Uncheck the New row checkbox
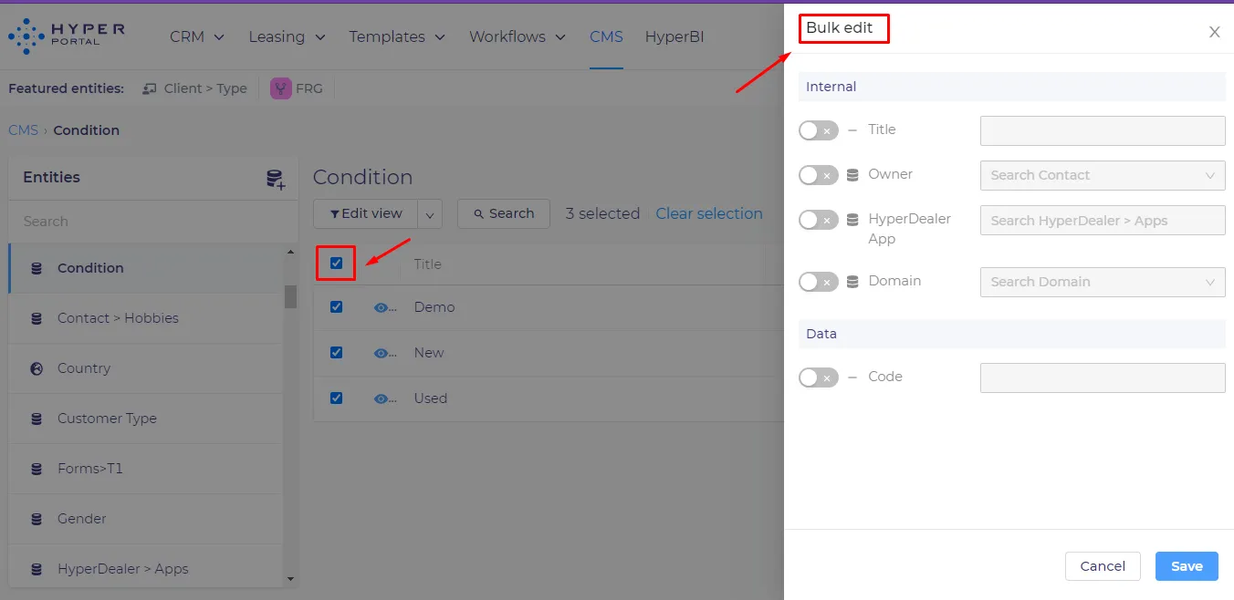 (336, 353)
